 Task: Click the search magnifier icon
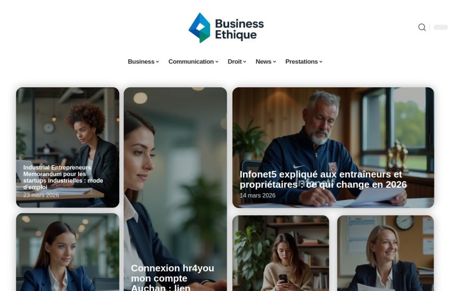[x=422, y=27]
